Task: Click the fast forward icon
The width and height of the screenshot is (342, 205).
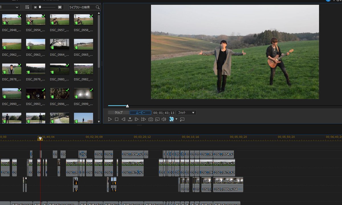Action: point(143,119)
